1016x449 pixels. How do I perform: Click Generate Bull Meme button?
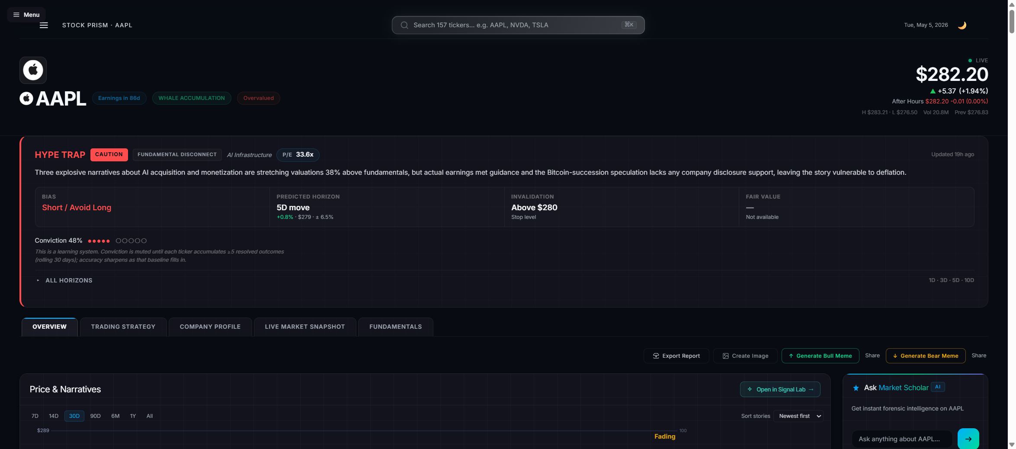[x=820, y=356]
